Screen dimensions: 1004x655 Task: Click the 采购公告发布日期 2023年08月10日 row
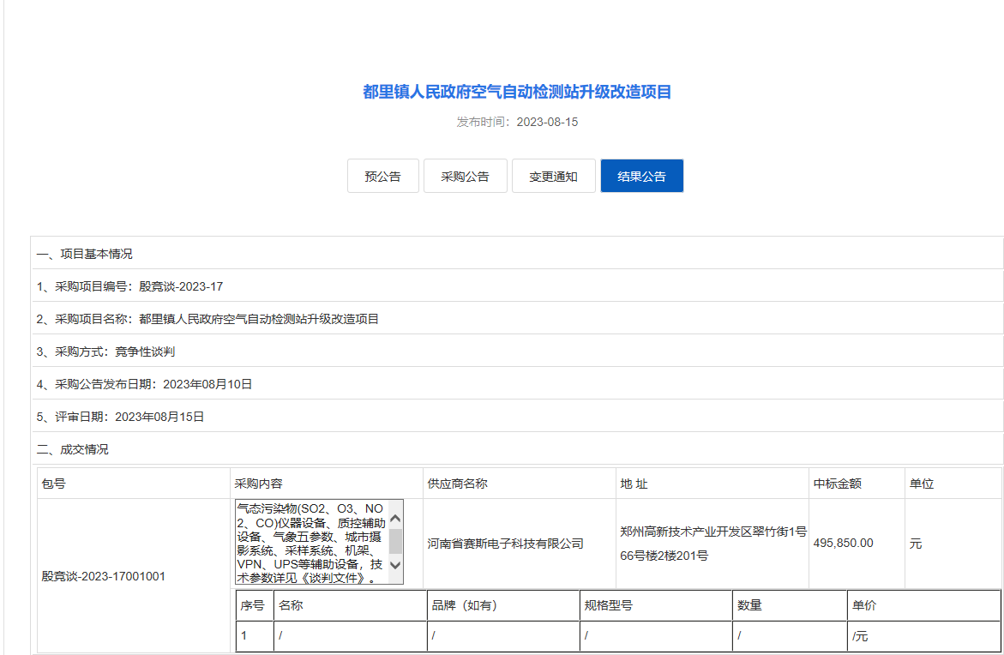point(517,384)
